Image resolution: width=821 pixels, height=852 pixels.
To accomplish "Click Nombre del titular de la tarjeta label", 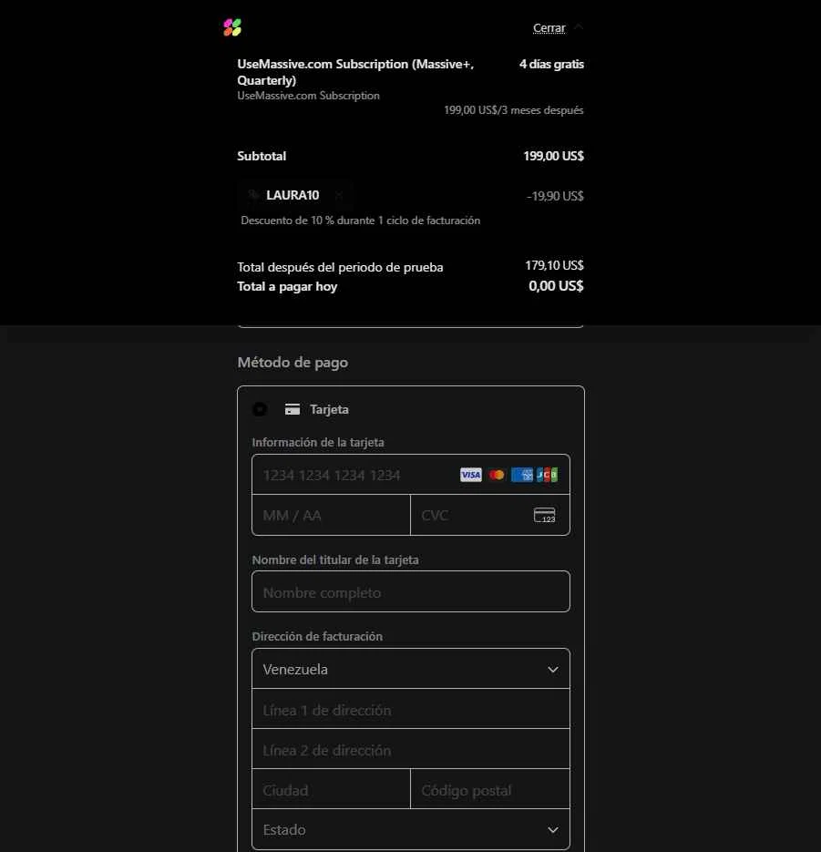I will coord(335,559).
